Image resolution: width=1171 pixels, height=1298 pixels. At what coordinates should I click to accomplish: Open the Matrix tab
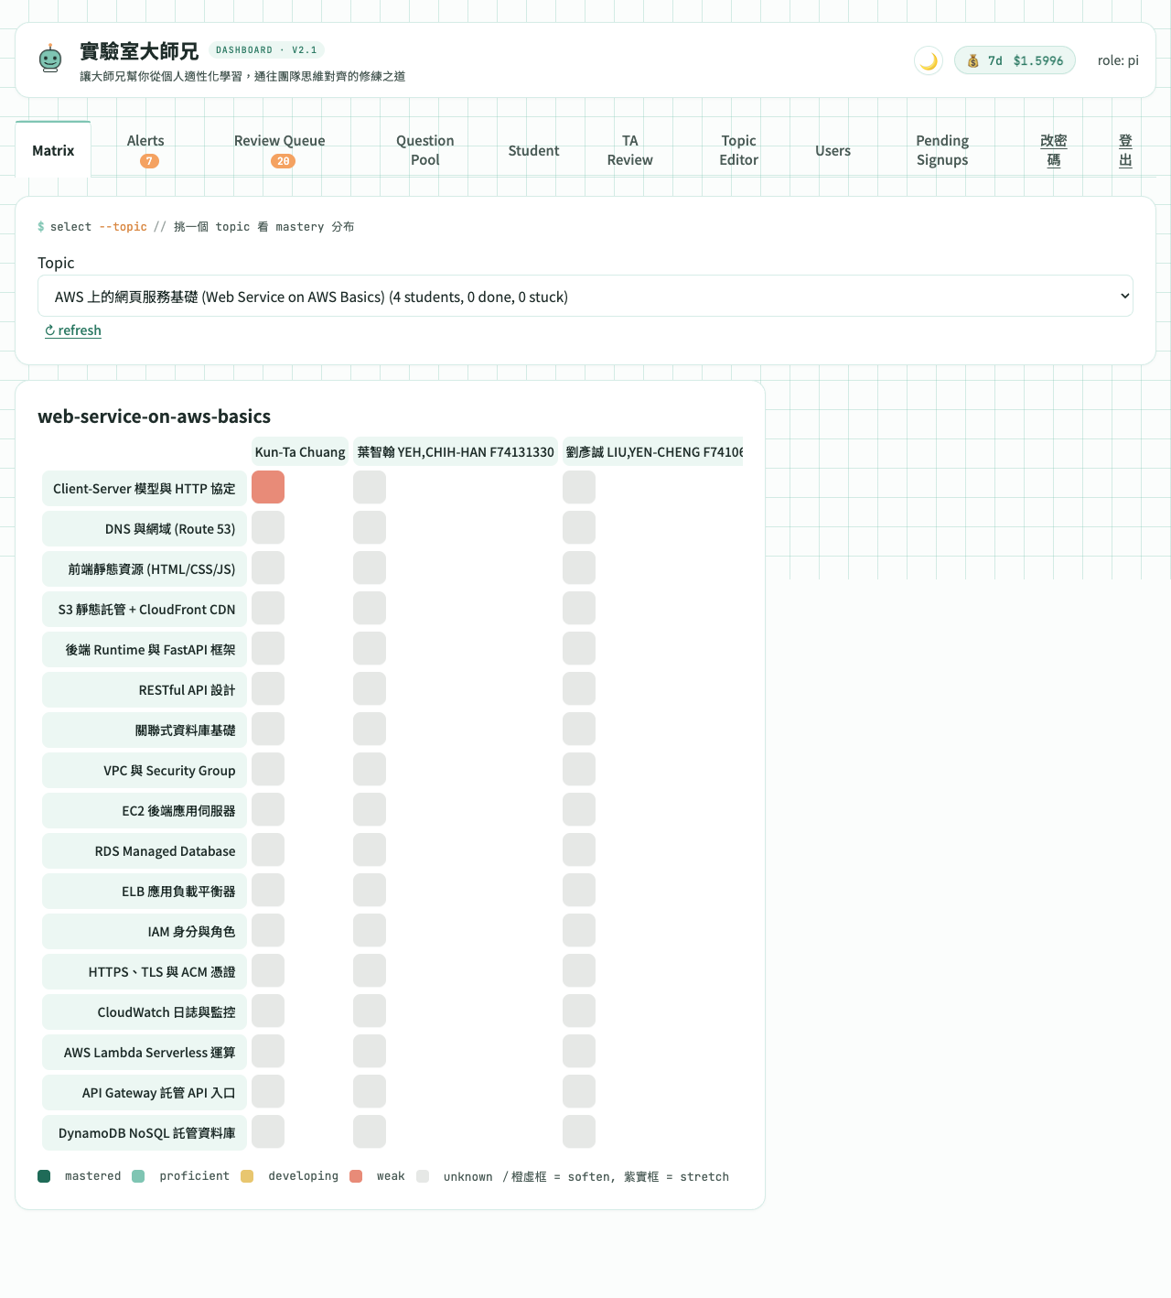(x=53, y=150)
